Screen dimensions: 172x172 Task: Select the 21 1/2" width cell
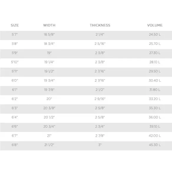coord(49,145)
